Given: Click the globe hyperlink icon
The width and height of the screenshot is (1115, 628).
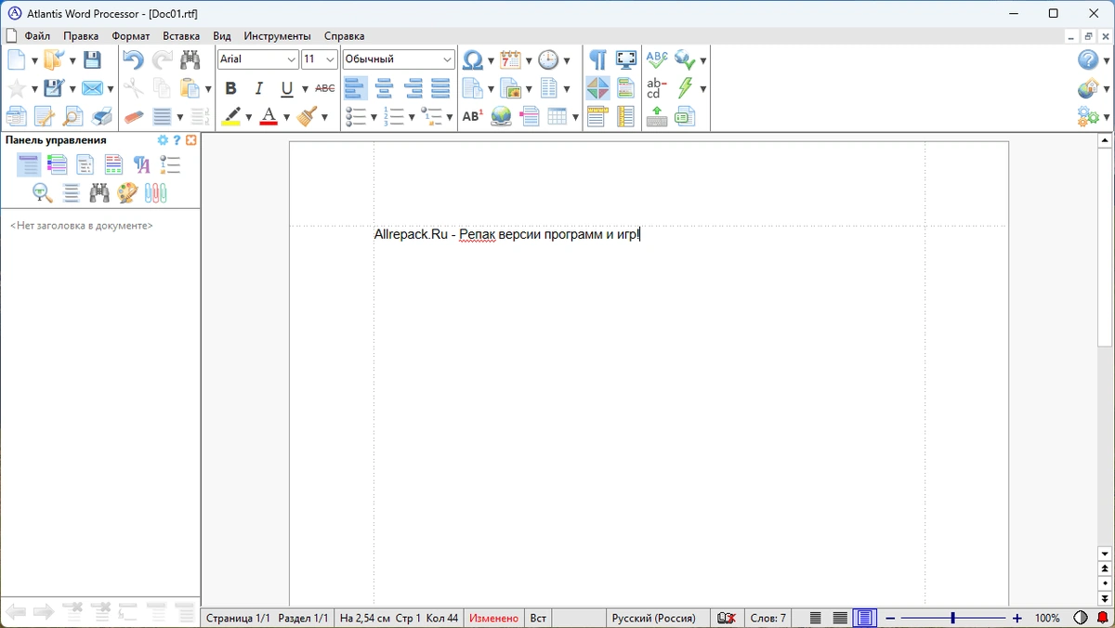Looking at the screenshot, I should coord(501,116).
